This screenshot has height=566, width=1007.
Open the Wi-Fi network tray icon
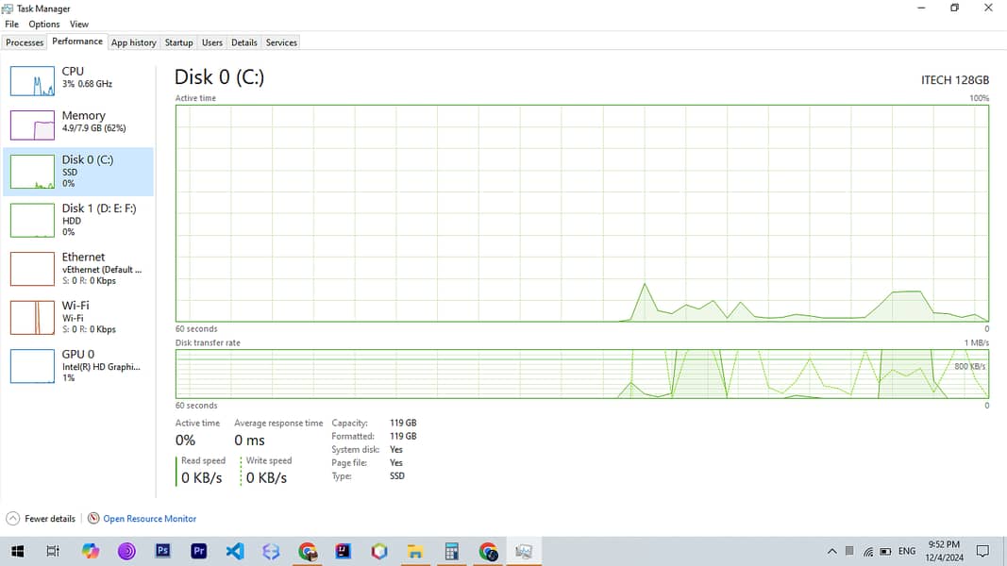(x=867, y=551)
